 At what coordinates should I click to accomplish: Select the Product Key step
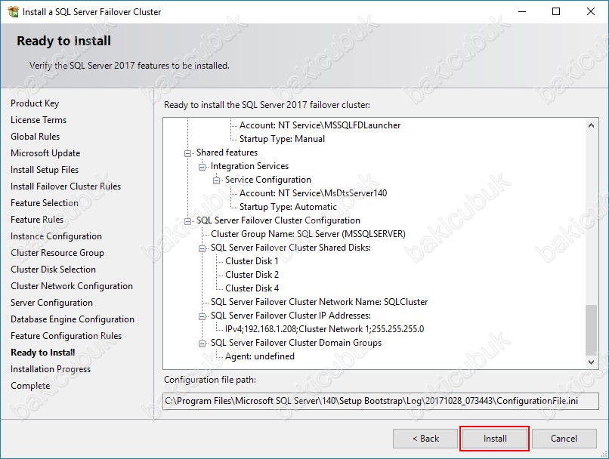35,103
